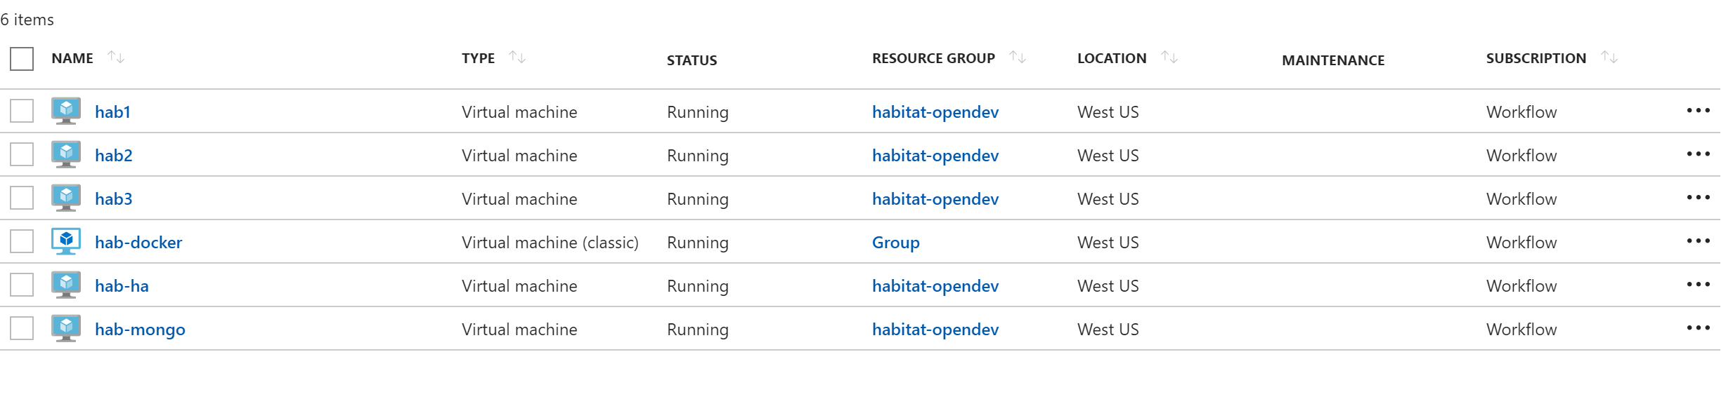Viewport: 1733px width, 399px height.
Task: Sort by Location using the sort arrows
Action: click(x=1169, y=58)
